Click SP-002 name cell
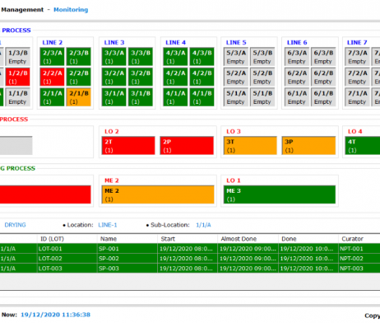380x323 pixels. tap(127, 259)
